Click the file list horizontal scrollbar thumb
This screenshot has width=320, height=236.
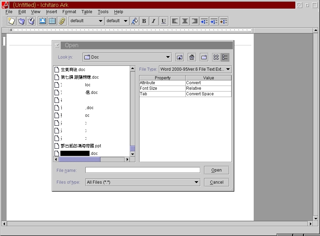(x=79, y=159)
